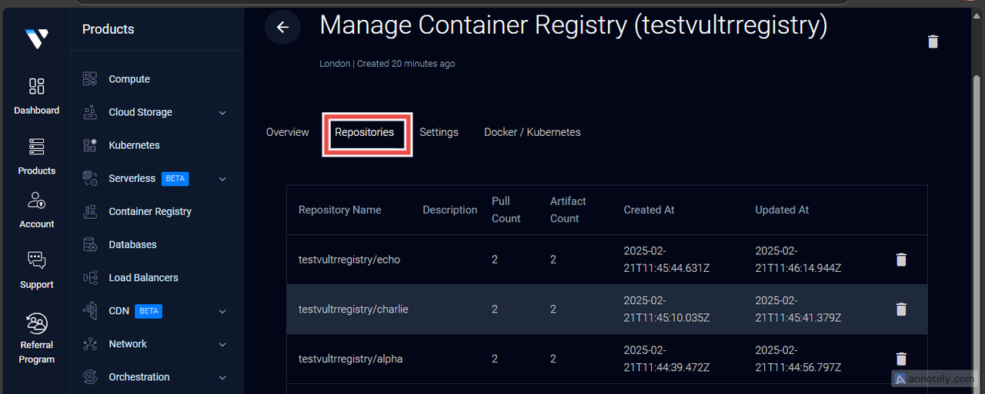Viewport: 985px width, 394px height.
Task: Click the Kubernetes icon
Action: 90,145
